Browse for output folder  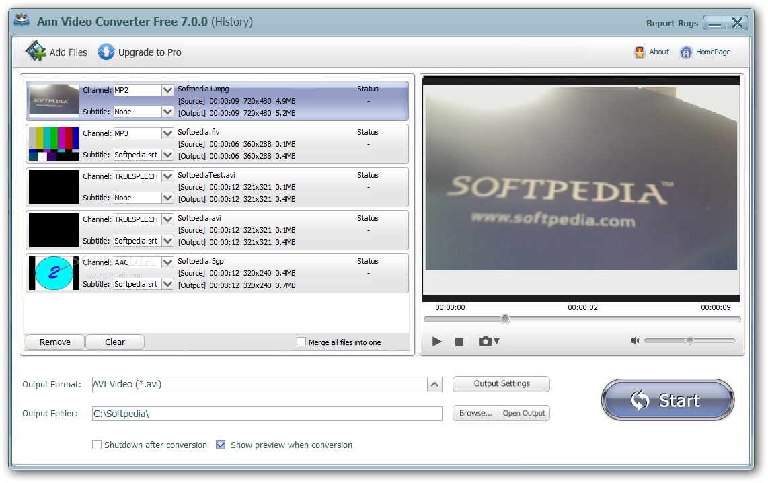(475, 413)
